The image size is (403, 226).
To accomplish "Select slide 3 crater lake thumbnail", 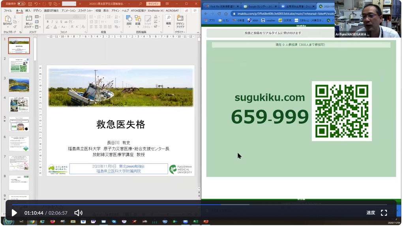I will click(x=19, y=85).
